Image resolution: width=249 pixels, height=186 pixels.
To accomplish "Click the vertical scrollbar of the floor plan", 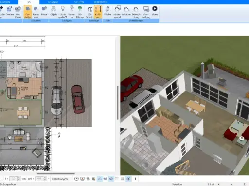I will coord(118,103).
